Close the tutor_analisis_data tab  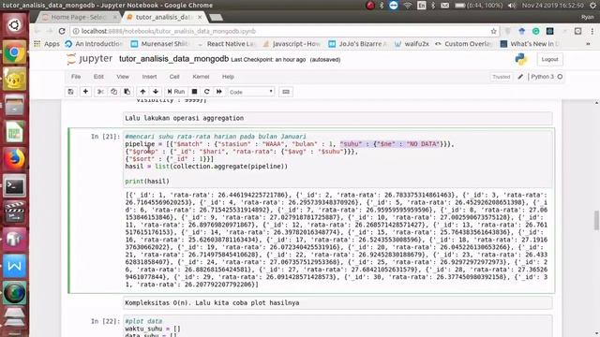[200, 17]
